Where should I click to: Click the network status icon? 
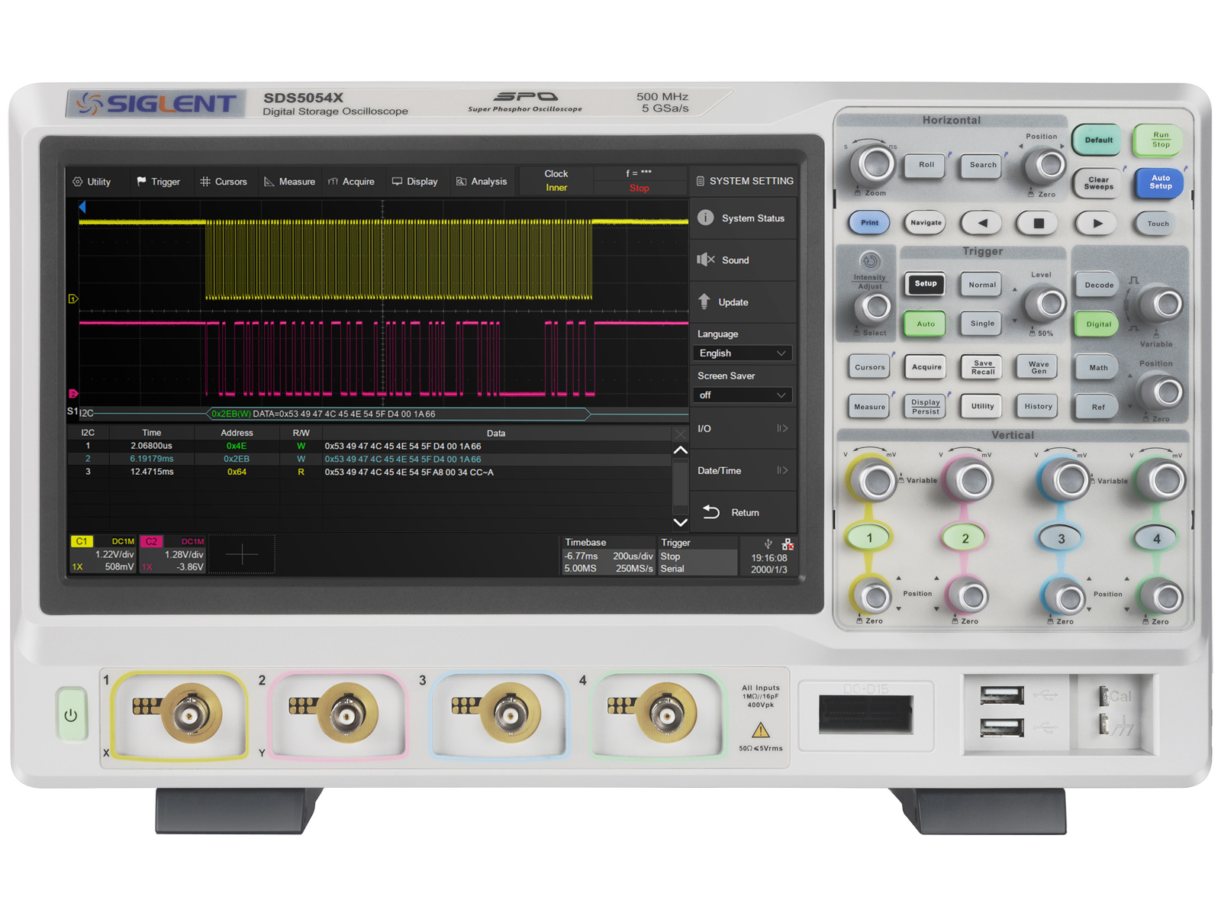point(788,544)
